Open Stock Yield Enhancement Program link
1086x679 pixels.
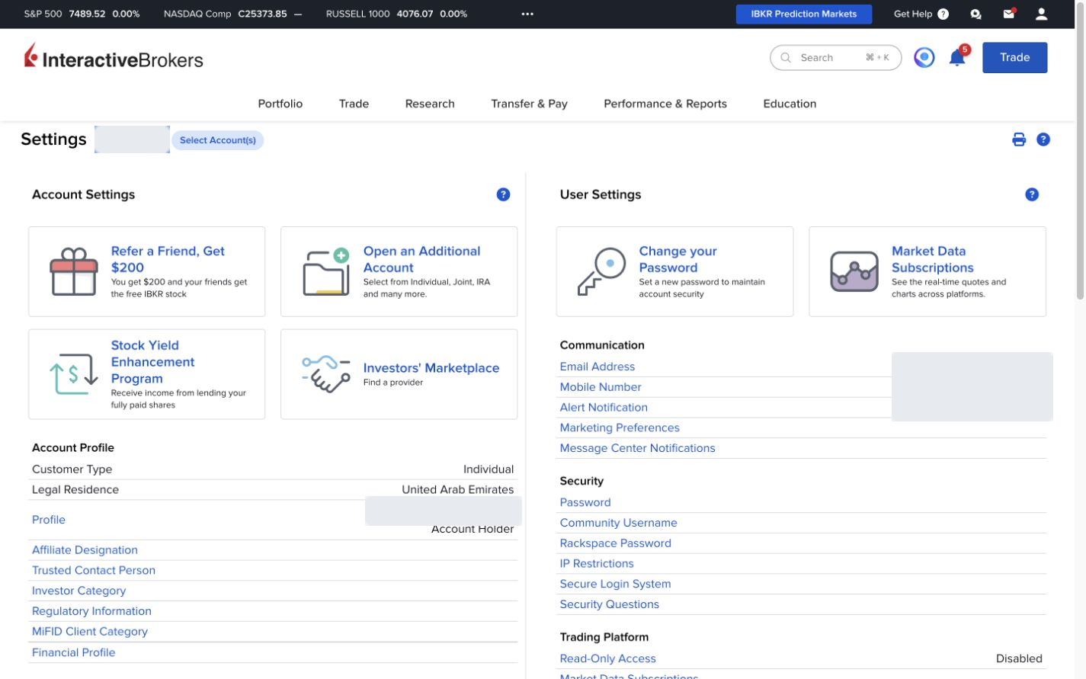point(152,362)
